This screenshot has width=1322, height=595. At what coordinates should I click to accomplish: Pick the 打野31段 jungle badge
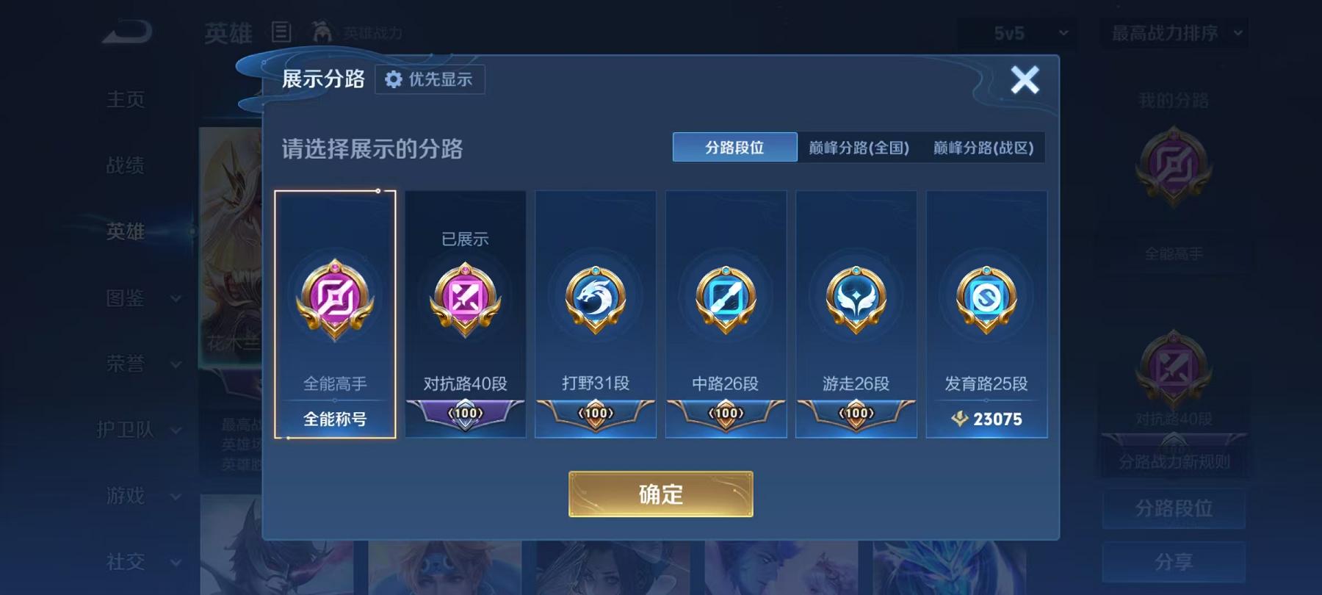[x=596, y=314]
